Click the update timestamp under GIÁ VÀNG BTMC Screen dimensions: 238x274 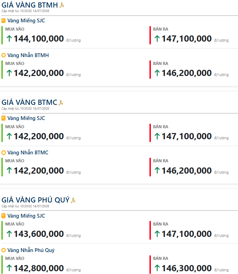coord(25,109)
